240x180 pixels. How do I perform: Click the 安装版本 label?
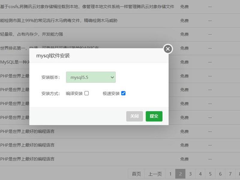click(x=51, y=77)
